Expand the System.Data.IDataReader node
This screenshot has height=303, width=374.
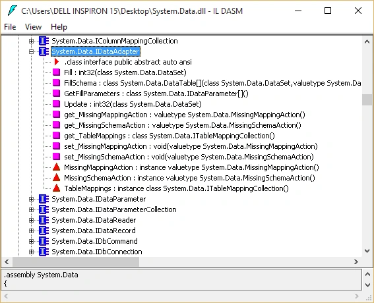coord(31,220)
